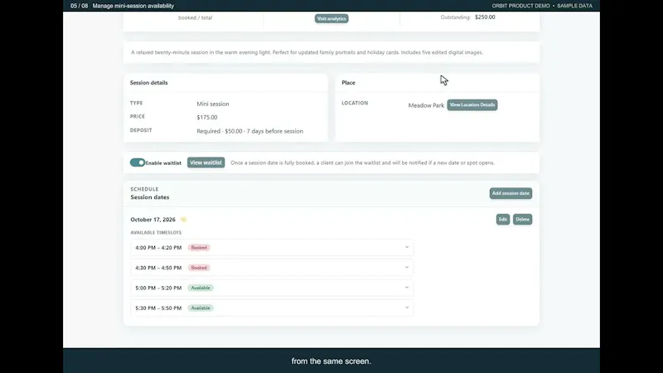Expand the 4:30 PM – 4:50 PM timeslot chevron
This screenshot has height=373, width=663.
407,267
